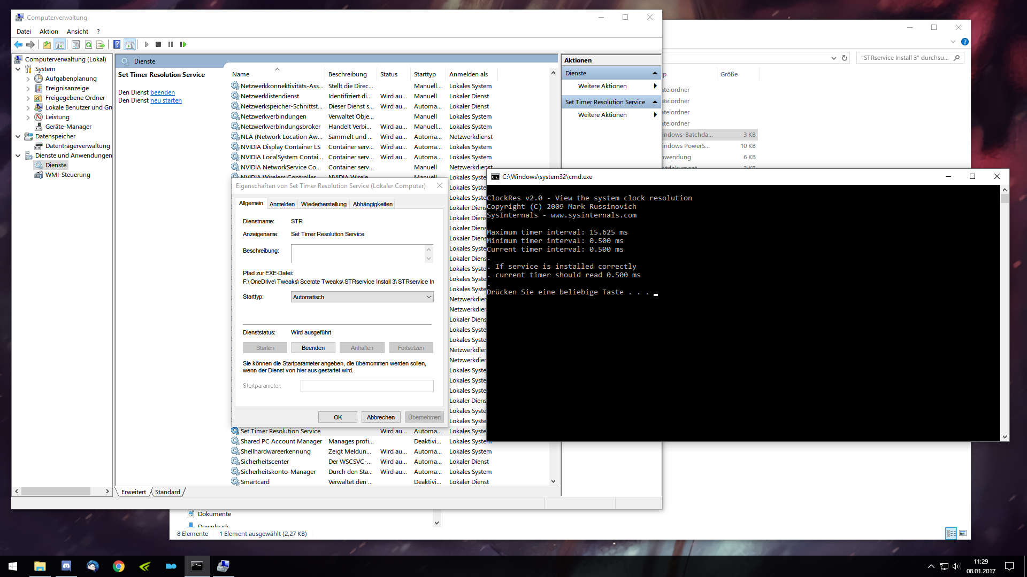
Task: Collapse the Dienste section in Aktionen pane
Action: pyautogui.click(x=655, y=73)
